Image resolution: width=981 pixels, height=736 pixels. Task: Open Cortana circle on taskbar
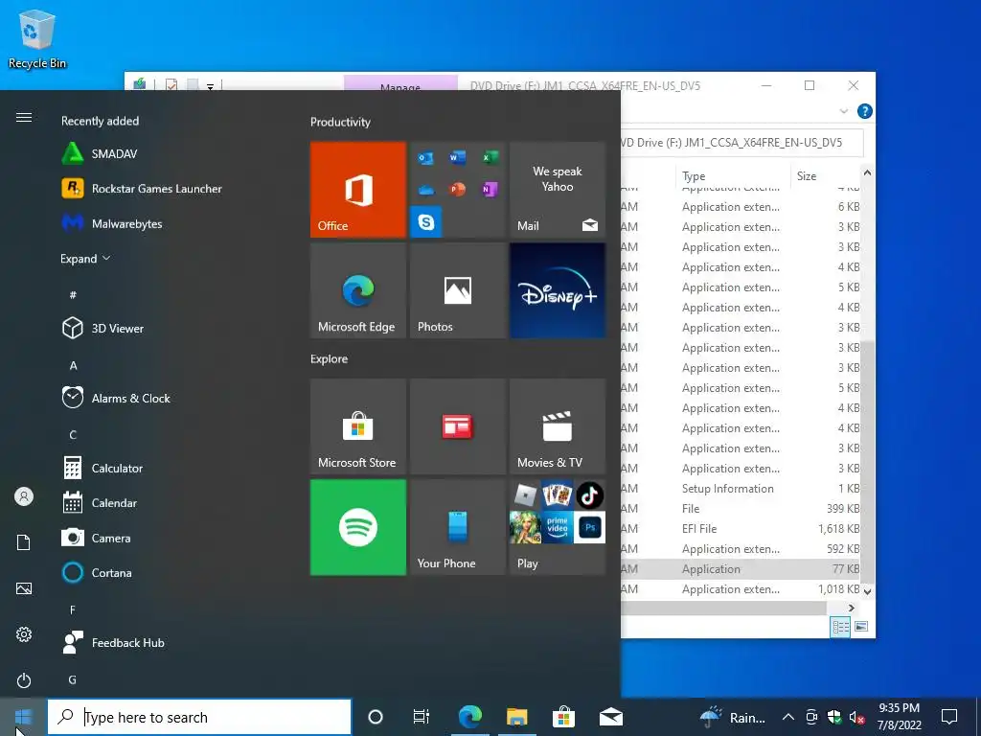[376, 717]
